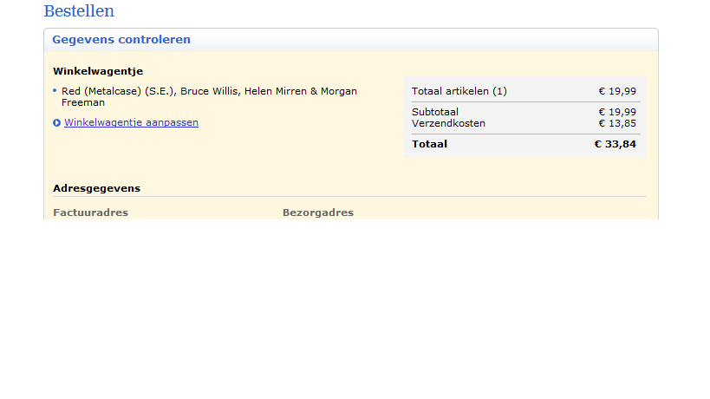Click the Bestellen page title

coord(79,11)
